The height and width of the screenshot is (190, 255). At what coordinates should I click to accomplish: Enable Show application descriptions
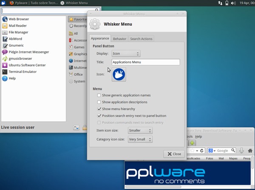click(122, 102)
